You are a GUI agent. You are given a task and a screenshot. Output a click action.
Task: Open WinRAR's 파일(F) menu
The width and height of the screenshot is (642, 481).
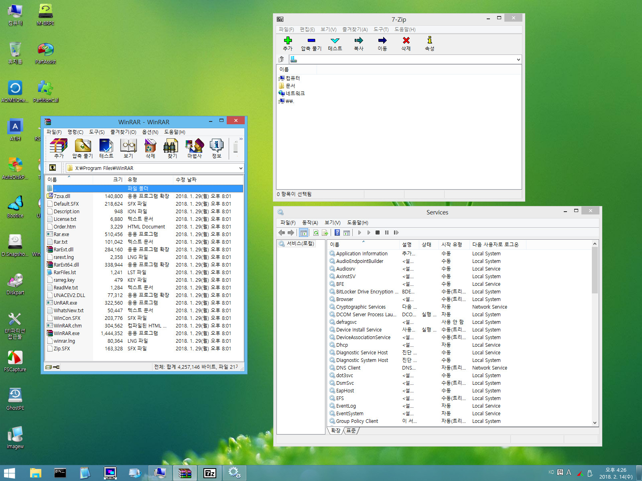[x=54, y=132]
